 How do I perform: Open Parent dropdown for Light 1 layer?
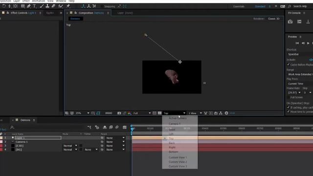115,138
